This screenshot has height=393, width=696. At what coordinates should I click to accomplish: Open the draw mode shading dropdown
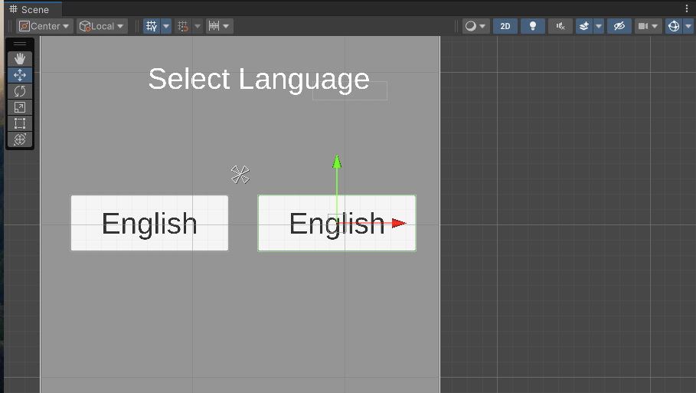point(475,26)
